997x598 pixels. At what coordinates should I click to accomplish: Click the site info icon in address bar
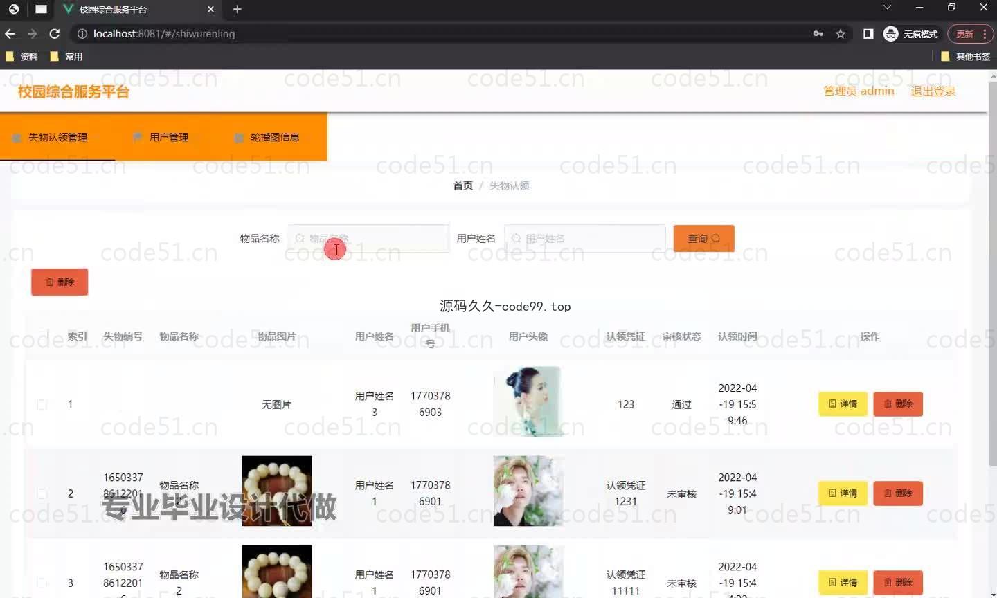82,33
